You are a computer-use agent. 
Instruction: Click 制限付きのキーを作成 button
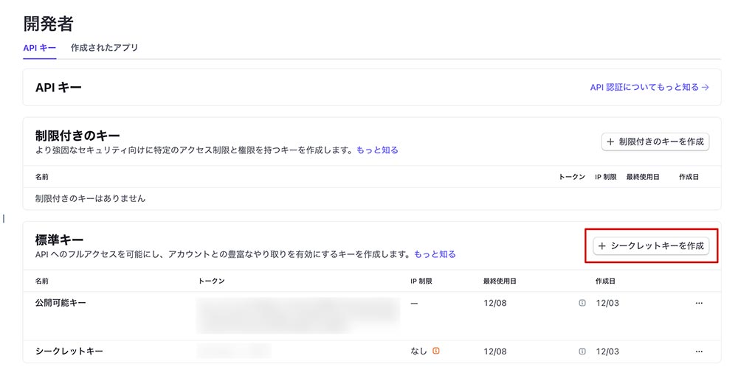point(655,141)
